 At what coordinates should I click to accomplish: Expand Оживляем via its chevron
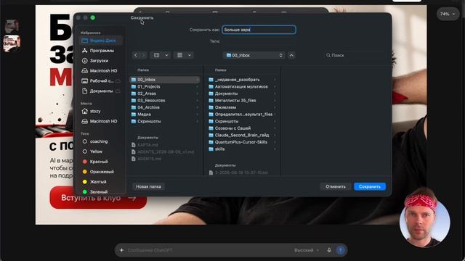275,107
